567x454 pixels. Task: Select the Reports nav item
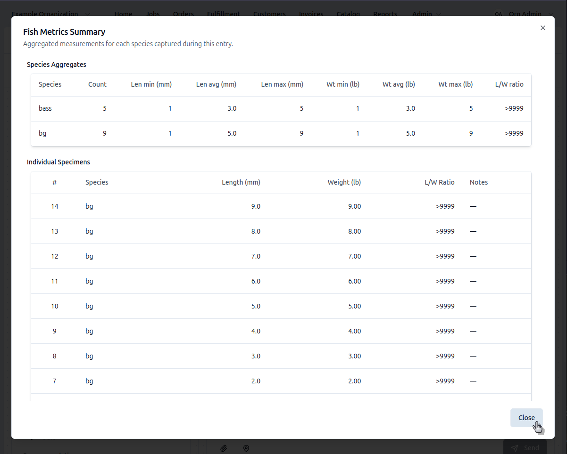point(385,14)
